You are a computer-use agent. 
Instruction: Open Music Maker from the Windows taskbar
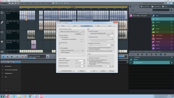42,96
